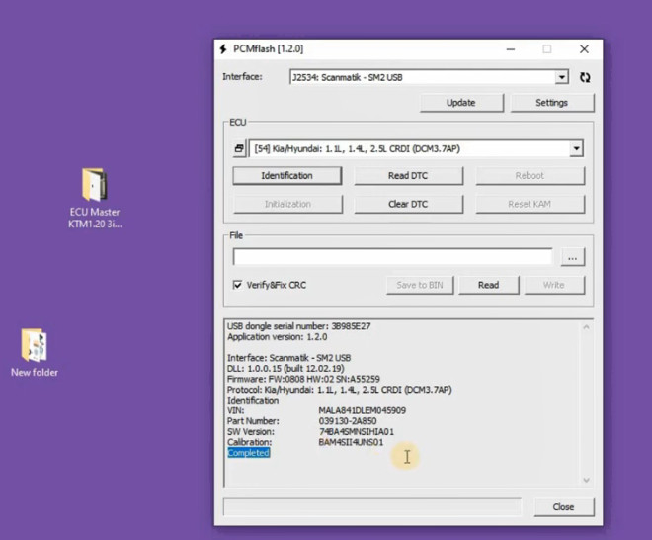Click the log scroll down arrow
The height and width of the screenshot is (540, 652).
pos(586,480)
